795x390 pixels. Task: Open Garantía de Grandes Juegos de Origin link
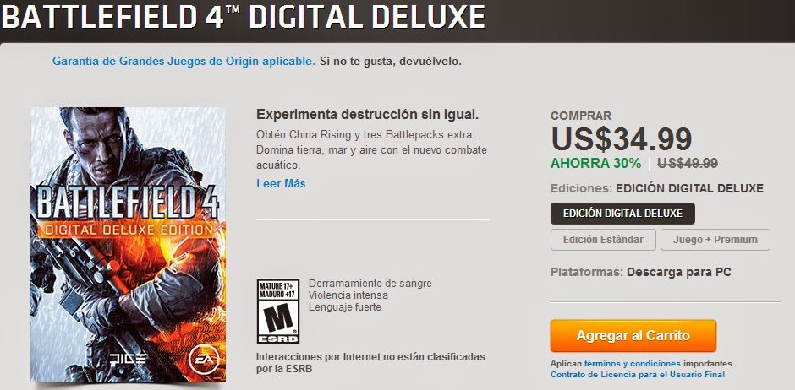coord(184,62)
